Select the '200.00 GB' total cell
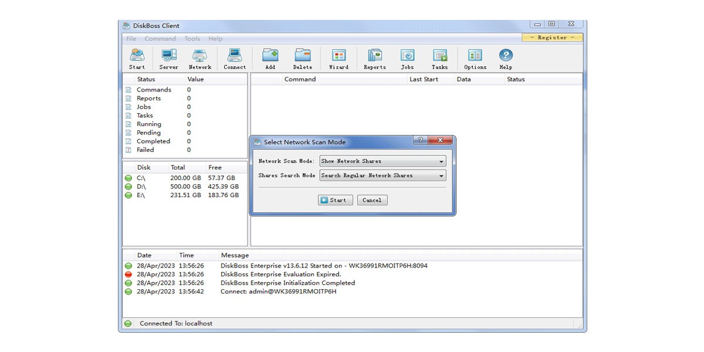Viewport: 704px width, 352px height. (x=185, y=178)
